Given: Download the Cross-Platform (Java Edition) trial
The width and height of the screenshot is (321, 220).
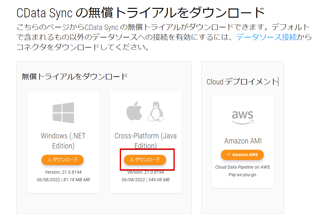Looking at the screenshot, I should [x=146, y=160].
